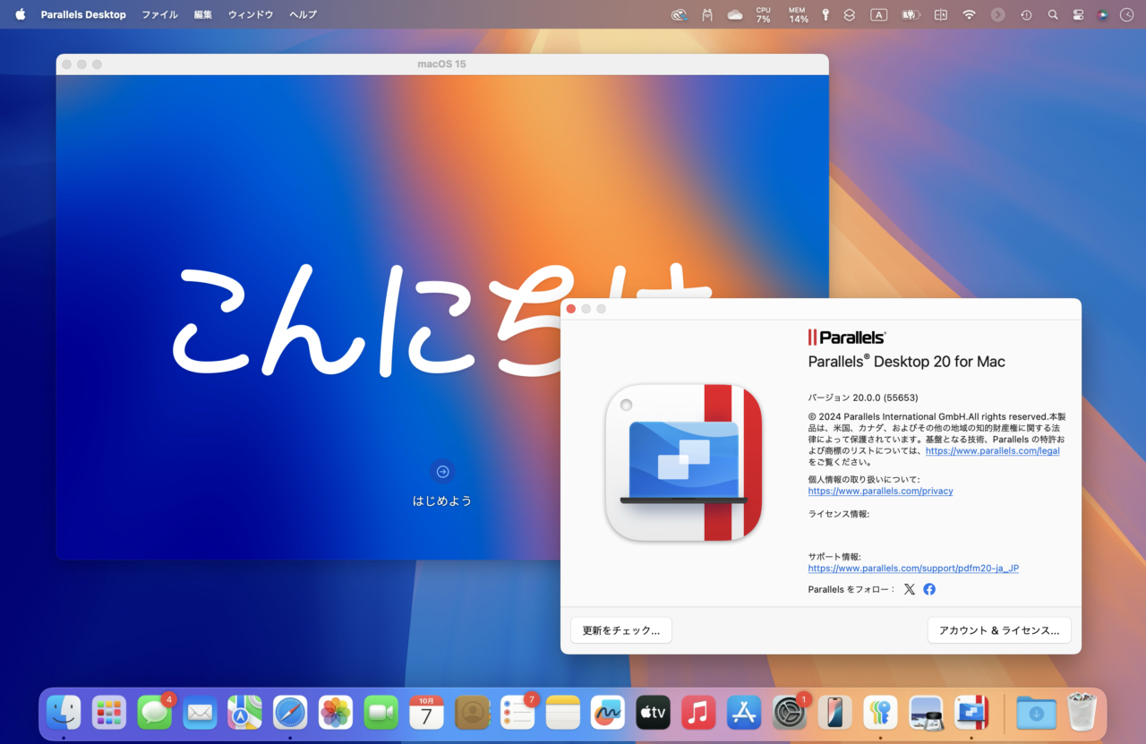The image size is (1146, 744).
Task: Open Spotlight search in menu bar
Action: (1053, 14)
